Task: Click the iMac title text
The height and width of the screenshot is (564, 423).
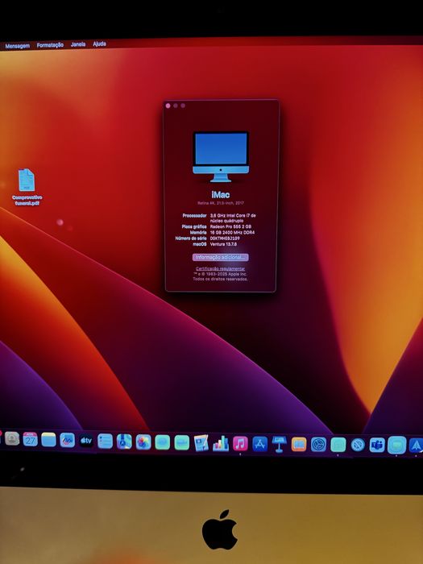Action: point(221,195)
